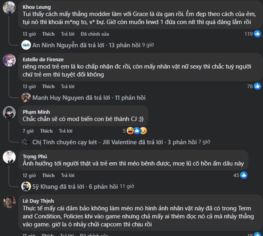
Task: Click the like reaction icon showing 78
Action: click(257, 87)
